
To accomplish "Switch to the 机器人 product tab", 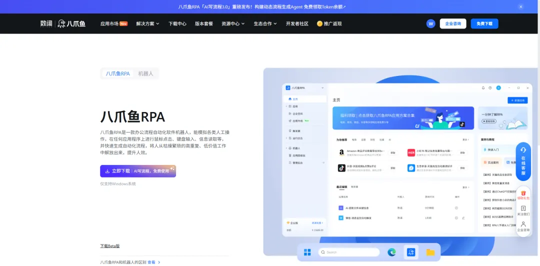I will click(x=145, y=73).
